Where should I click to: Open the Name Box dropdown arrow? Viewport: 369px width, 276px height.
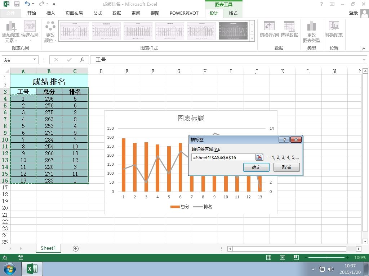35,60
